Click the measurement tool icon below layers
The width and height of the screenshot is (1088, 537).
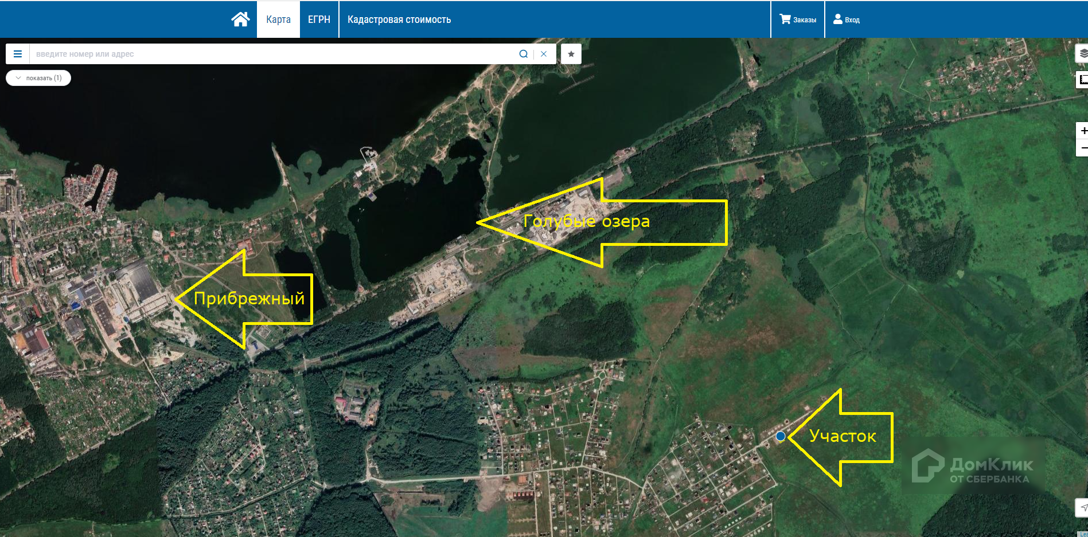pos(1082,80)
